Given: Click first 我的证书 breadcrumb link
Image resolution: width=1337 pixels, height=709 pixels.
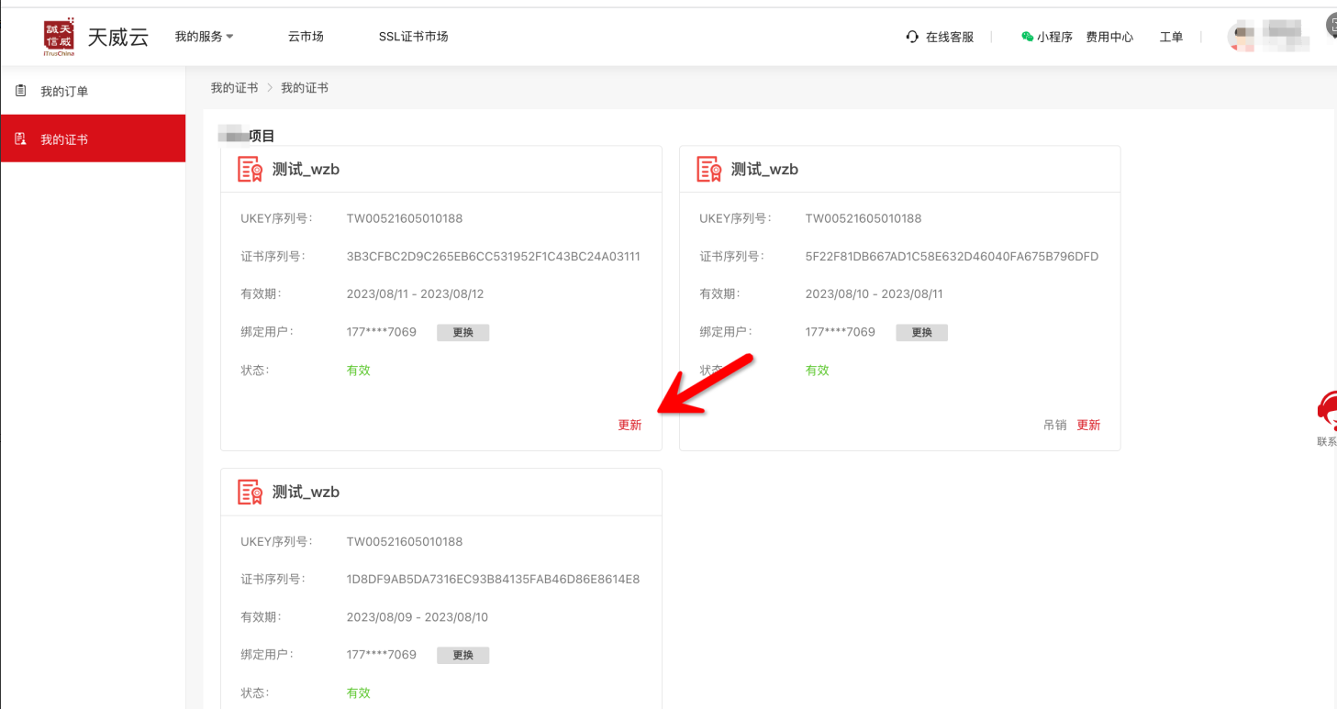Looking at the screenshot, I should pyautogui.click(x=234, y=88).
